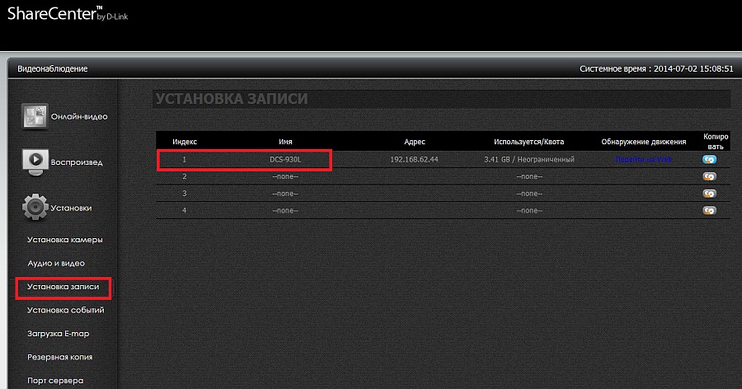Open Резервная копия backup page
Screen dimensions: 742x389
point(59,357)
